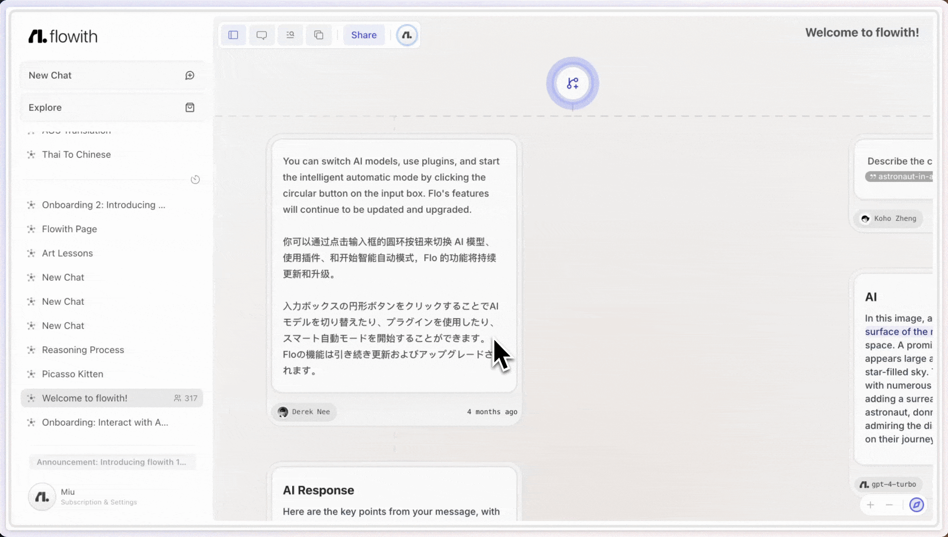Open the Explore section
Image resolution: width=948 pixels, height=537 pixels.
point(112,107)
